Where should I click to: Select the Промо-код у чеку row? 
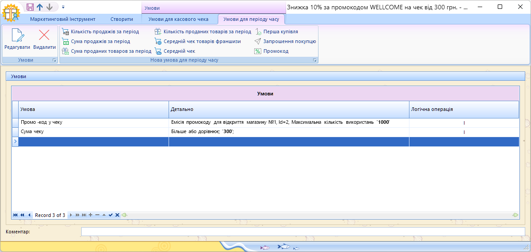[93, 122]
